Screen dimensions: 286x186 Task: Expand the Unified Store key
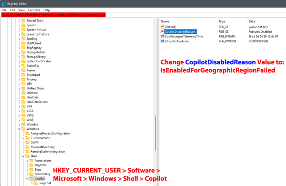click(19, 89)
